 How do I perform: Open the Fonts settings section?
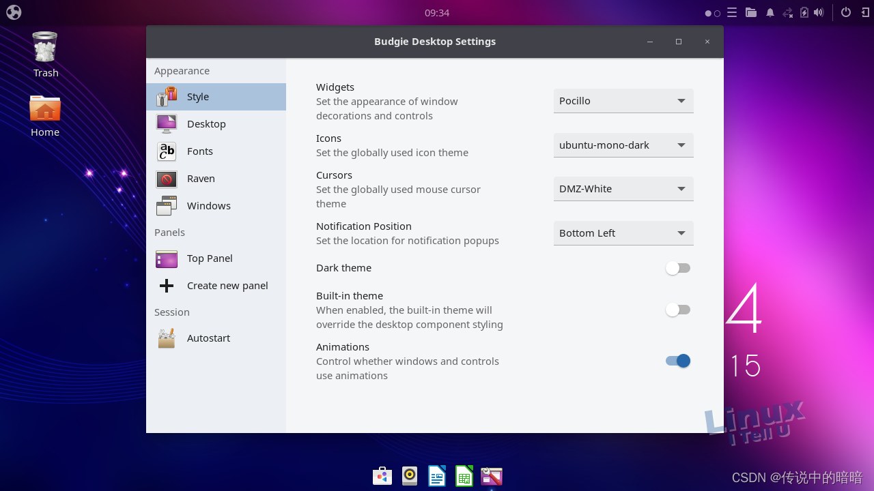[x=216, y=151]
